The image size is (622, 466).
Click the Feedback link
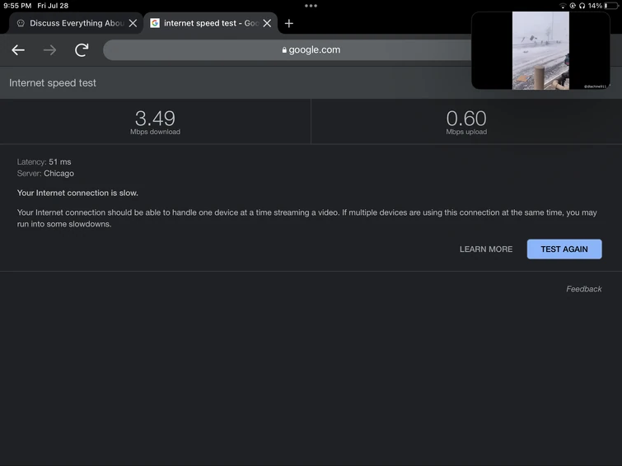583,289
